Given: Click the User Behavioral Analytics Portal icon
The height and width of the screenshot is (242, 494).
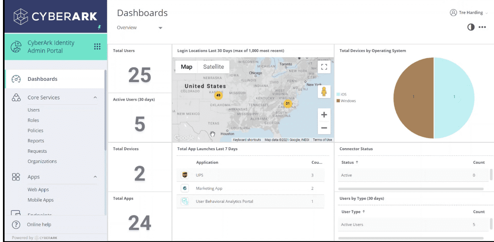Looking at the screenshot, I should point(185,202).
